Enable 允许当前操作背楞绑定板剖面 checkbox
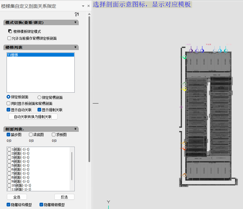 point(9,38)
